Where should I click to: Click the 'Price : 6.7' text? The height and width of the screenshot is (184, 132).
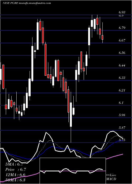coord(16,170)
